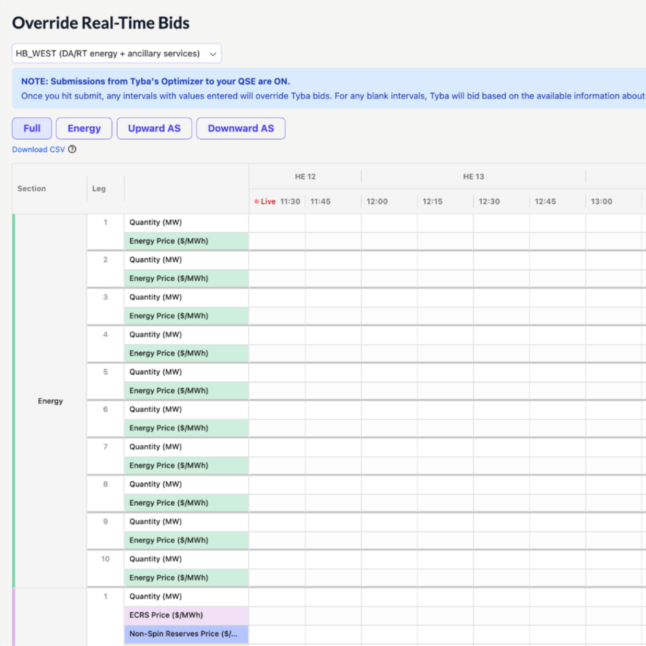This screenshot has width=646, height=646.
Task: Open the help tooltip beside Download CSV
Action: [71, 149]
